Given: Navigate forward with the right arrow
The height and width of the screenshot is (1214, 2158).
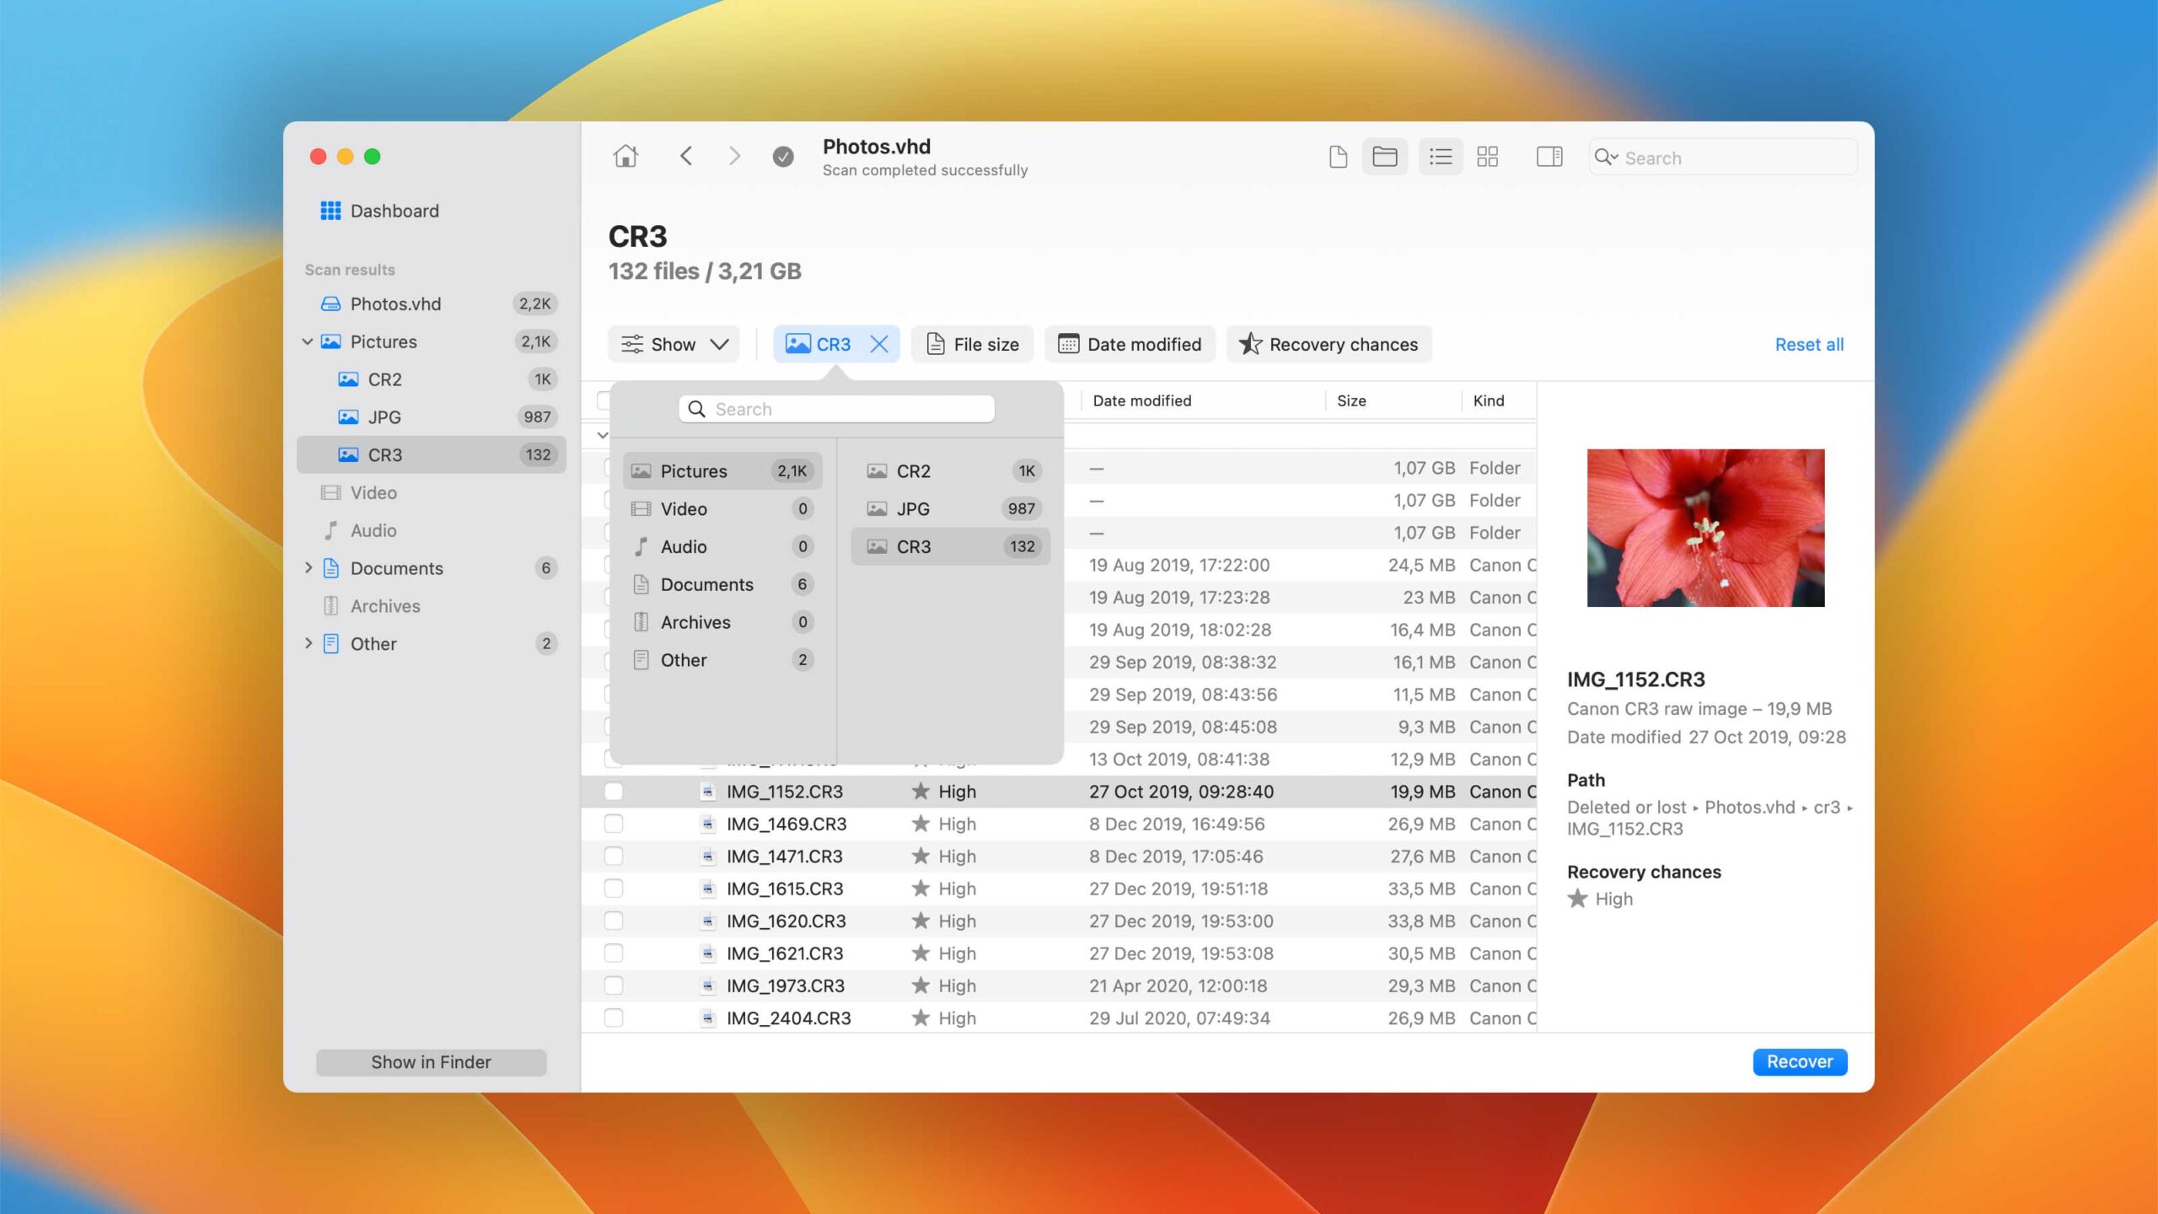Looking at the screenshot, I should tap(734, 157).
